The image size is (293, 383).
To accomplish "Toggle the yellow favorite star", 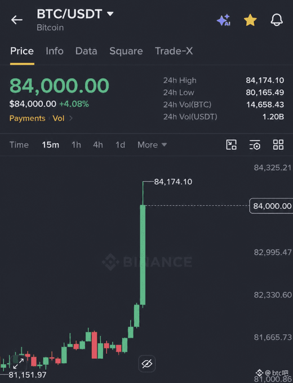I will pos(250,20).
